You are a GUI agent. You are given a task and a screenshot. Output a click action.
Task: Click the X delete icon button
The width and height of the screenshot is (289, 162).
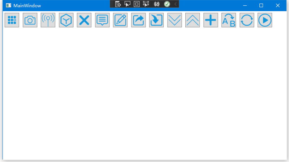pyautogui.click(x=84, y=20)
